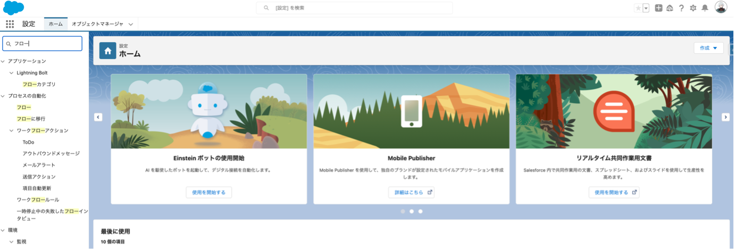Screen dimensions: 736x250
Task: Open the App Launcher grid icon
Action: [x=10, y=24]
